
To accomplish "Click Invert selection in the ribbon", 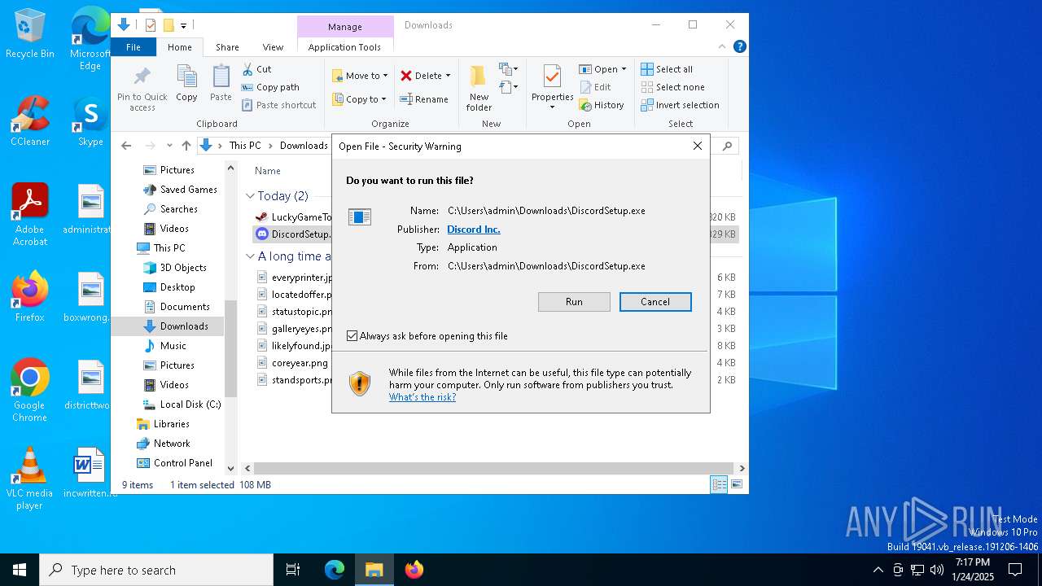I will [x=680, y=105].
